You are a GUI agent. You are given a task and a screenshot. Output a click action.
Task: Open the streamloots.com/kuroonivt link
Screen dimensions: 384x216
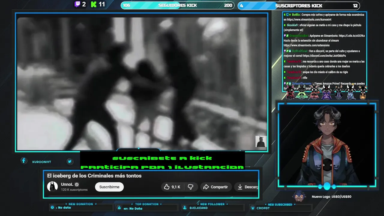tap(309, 19)
